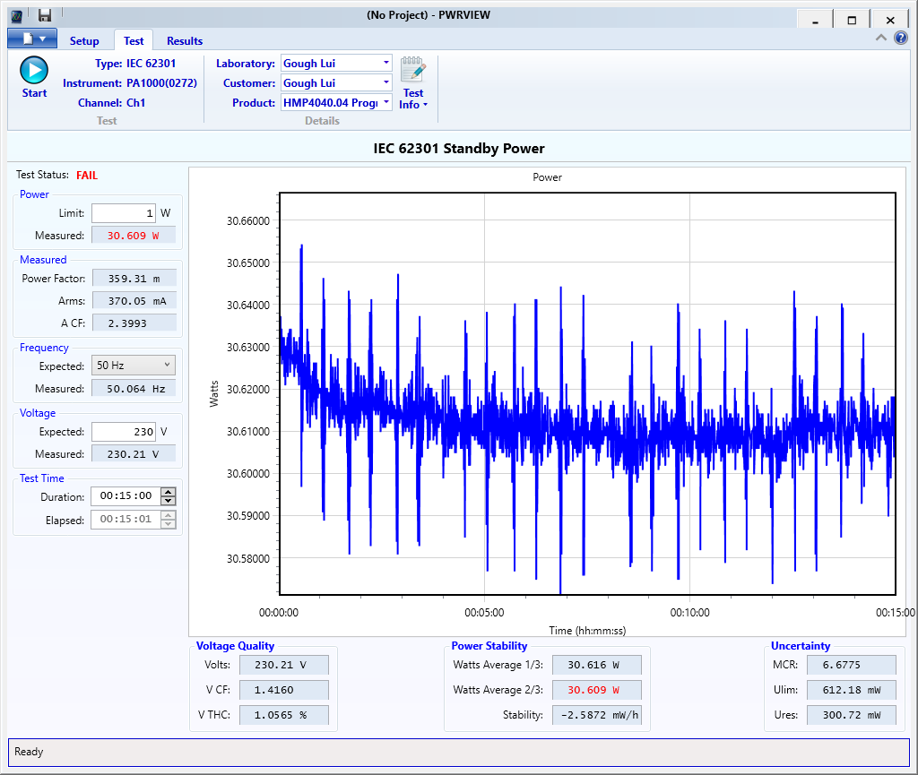
Task: Click the blue help question mark icon
Action: (x=901, y=38)
